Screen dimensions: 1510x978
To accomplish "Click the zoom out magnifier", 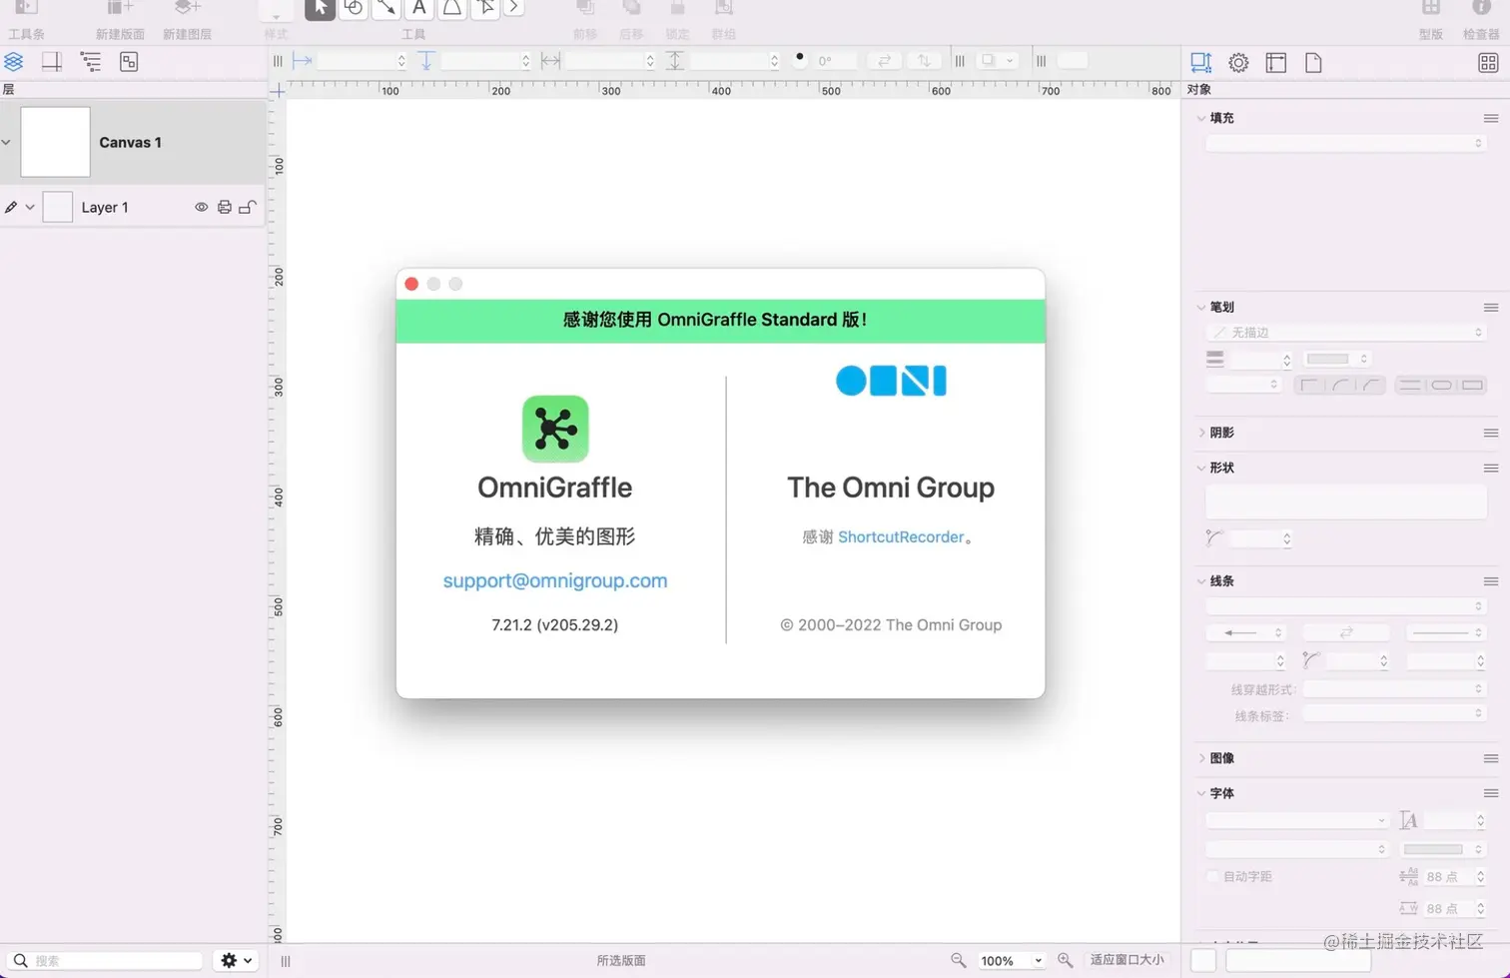I will coord(959,960).
